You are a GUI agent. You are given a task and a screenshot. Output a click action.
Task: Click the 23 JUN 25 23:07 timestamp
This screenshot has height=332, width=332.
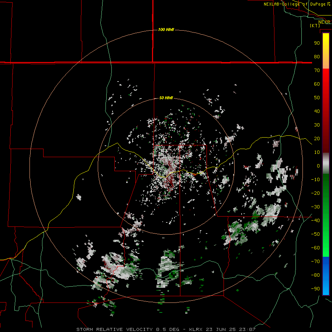point(231,329)
